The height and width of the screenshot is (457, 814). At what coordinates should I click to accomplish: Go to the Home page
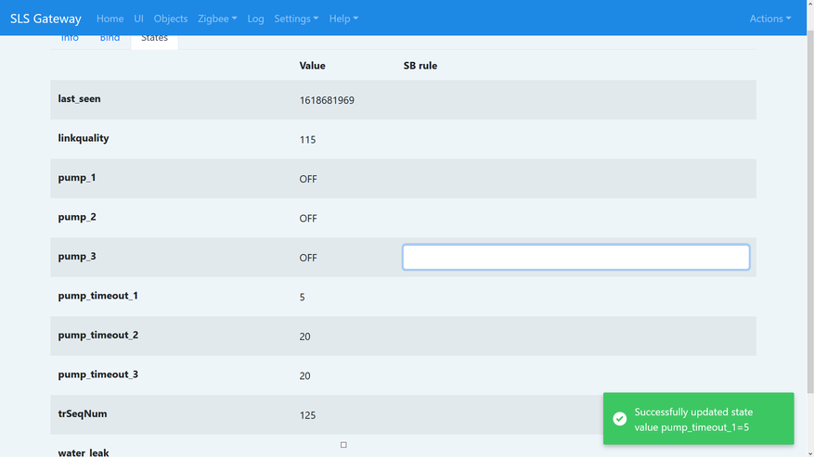(x=110, y=19)
